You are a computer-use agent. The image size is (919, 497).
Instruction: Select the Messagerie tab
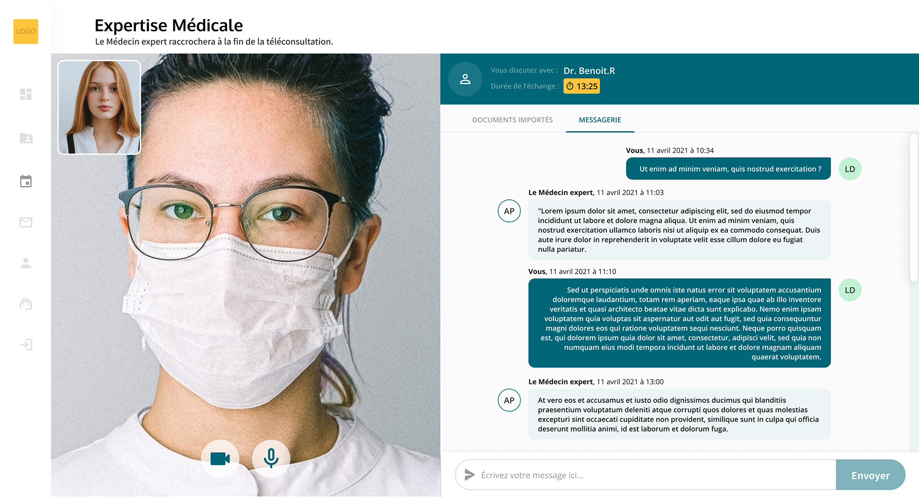pyautogui.click(x=600, y=120)
